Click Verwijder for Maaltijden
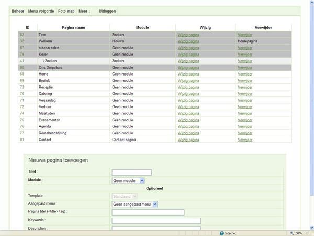The image size is (314, 236). tap(245, 113)
